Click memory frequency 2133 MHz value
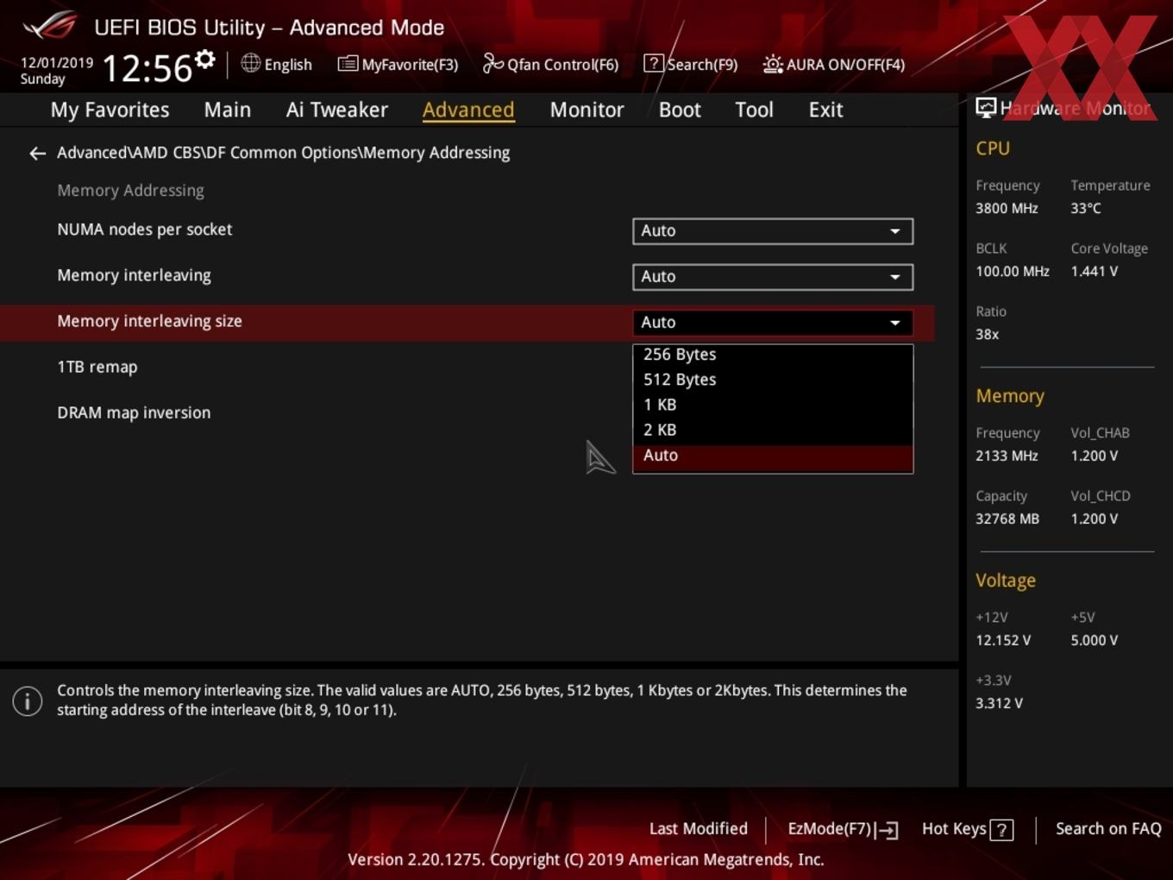Image resolution: width=1173 pixels, height=880 pixels. 1007,456
